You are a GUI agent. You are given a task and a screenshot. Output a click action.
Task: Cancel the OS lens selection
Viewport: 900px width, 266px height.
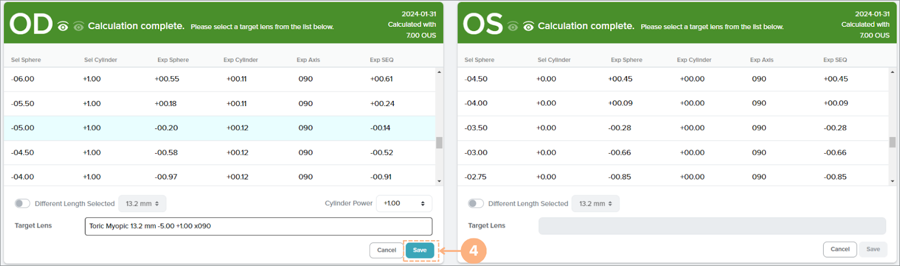(x=840, y=249)
